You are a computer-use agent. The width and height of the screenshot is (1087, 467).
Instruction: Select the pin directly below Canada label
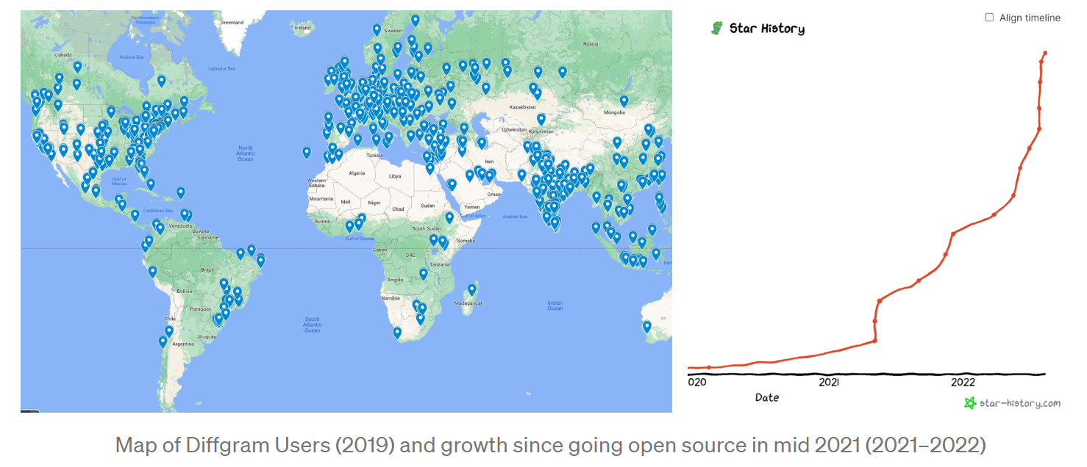pyautogui.click(x=77, y=67)
